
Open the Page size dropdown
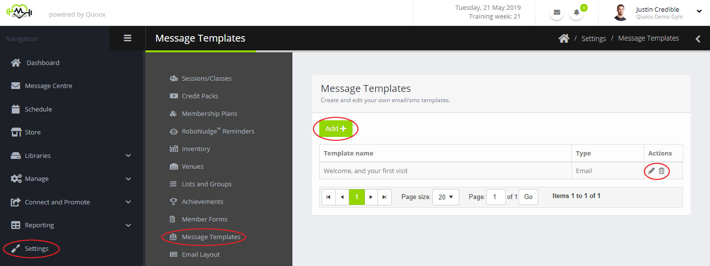pos(446,197)
